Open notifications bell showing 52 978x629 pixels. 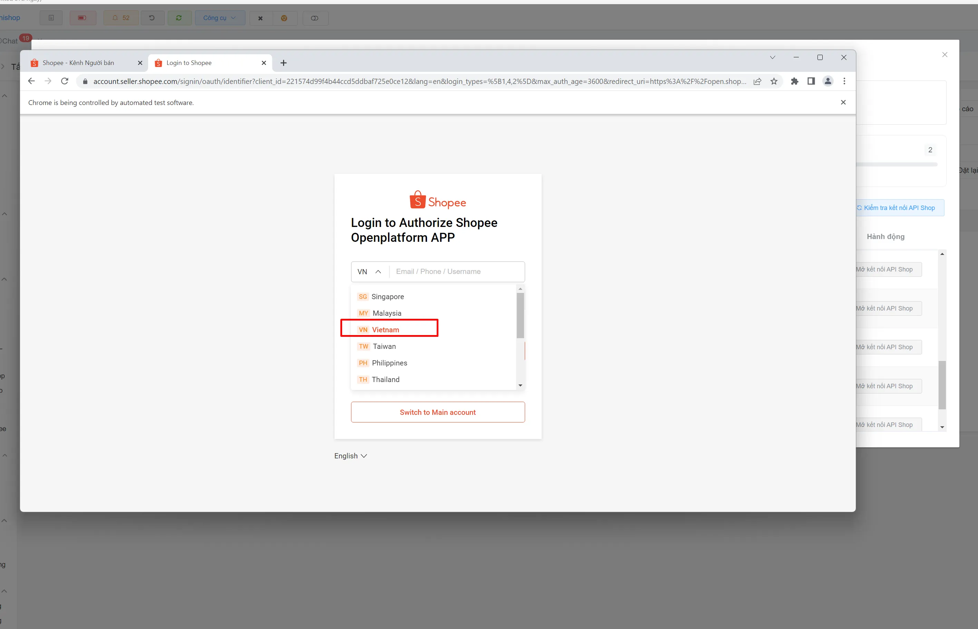coord(121,18)
